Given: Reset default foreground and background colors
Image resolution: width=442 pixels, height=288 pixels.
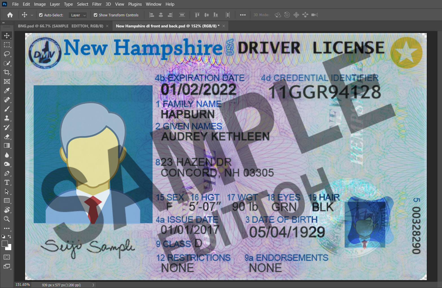Looking at the screenshot, I should (3, 237).
